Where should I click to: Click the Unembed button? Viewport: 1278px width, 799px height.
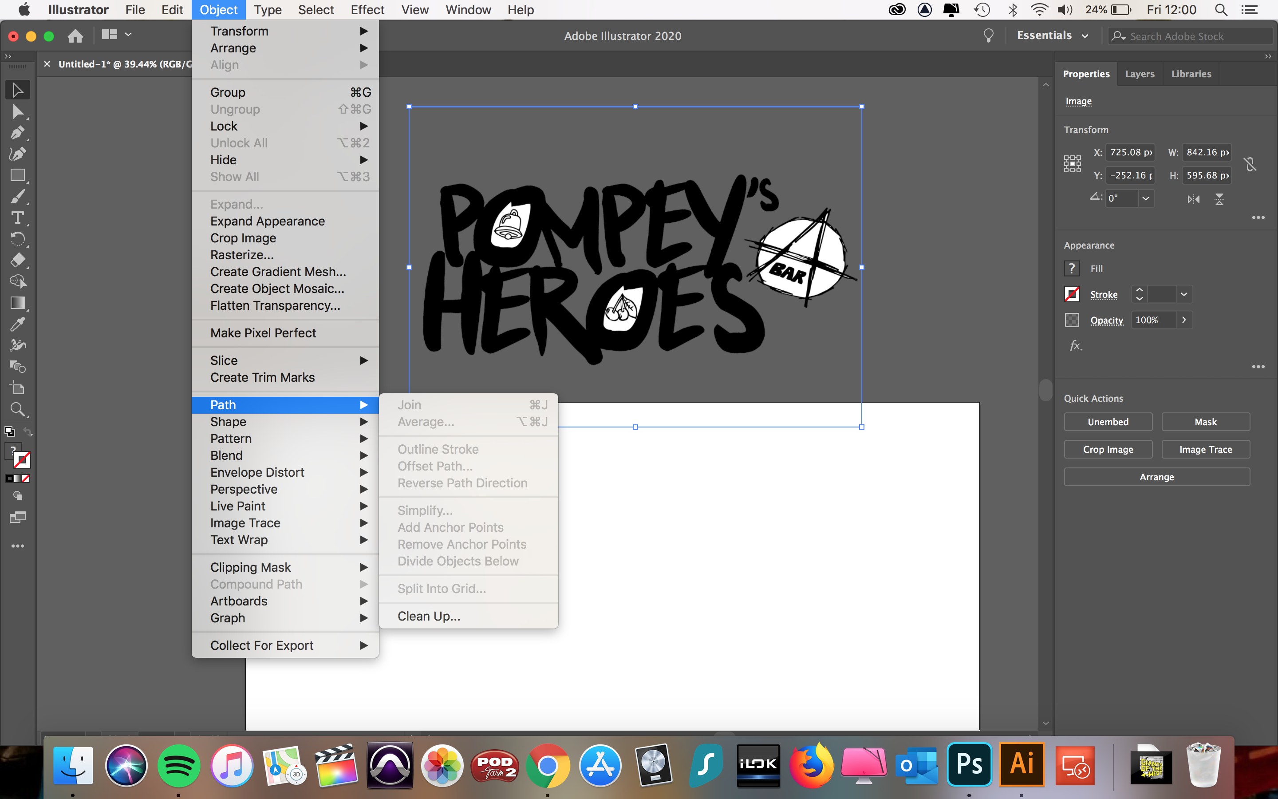pyautogui.click(x=1108, y=422)
